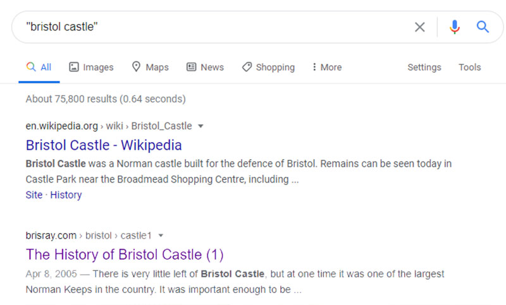Expand the More menu
The width and height of the screenshot is (506, 305).
point(327,68)
